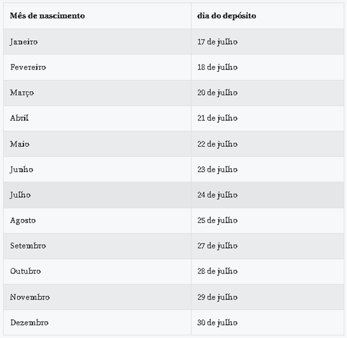The image size is (347, 338).
Task: Click the "dia do depósito" column header
Action: [x=227, y=16]
